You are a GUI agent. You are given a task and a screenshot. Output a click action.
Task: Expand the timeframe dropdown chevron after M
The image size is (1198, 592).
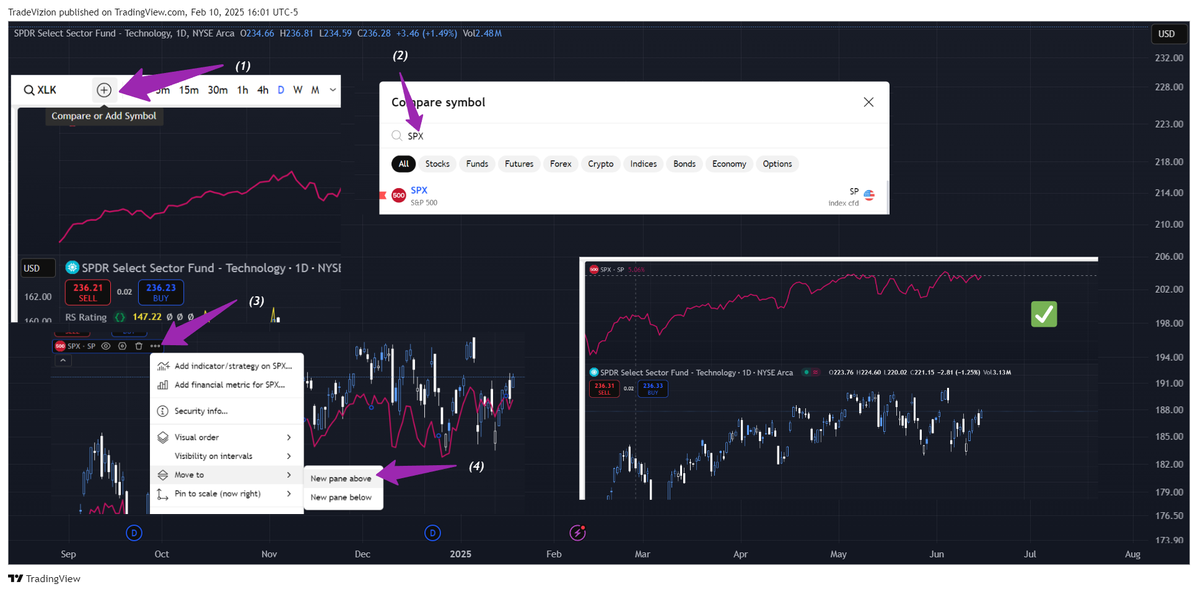coord(333,90)
